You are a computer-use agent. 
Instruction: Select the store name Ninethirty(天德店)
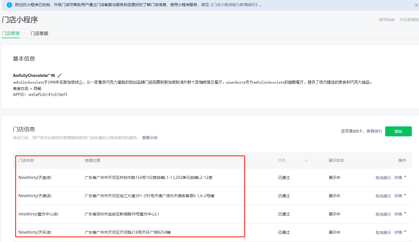coord(35,196)
